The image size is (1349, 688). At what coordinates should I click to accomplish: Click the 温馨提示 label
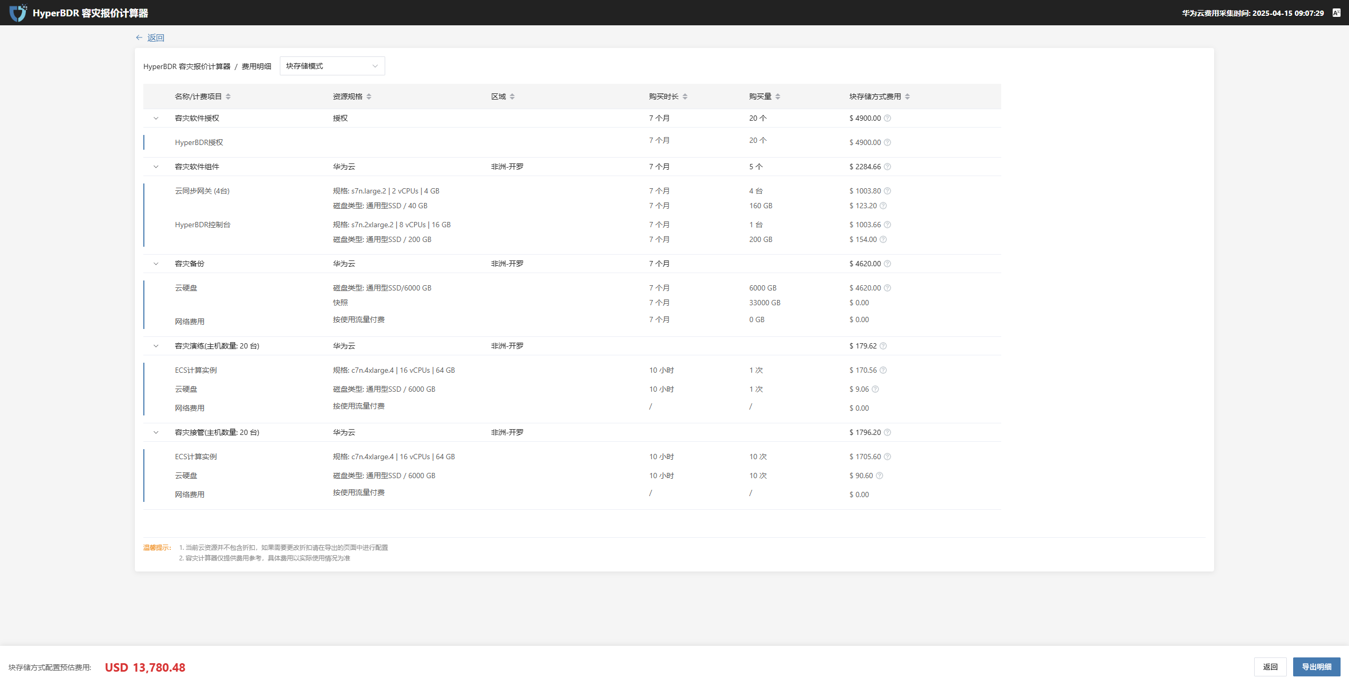click(157, 548)
